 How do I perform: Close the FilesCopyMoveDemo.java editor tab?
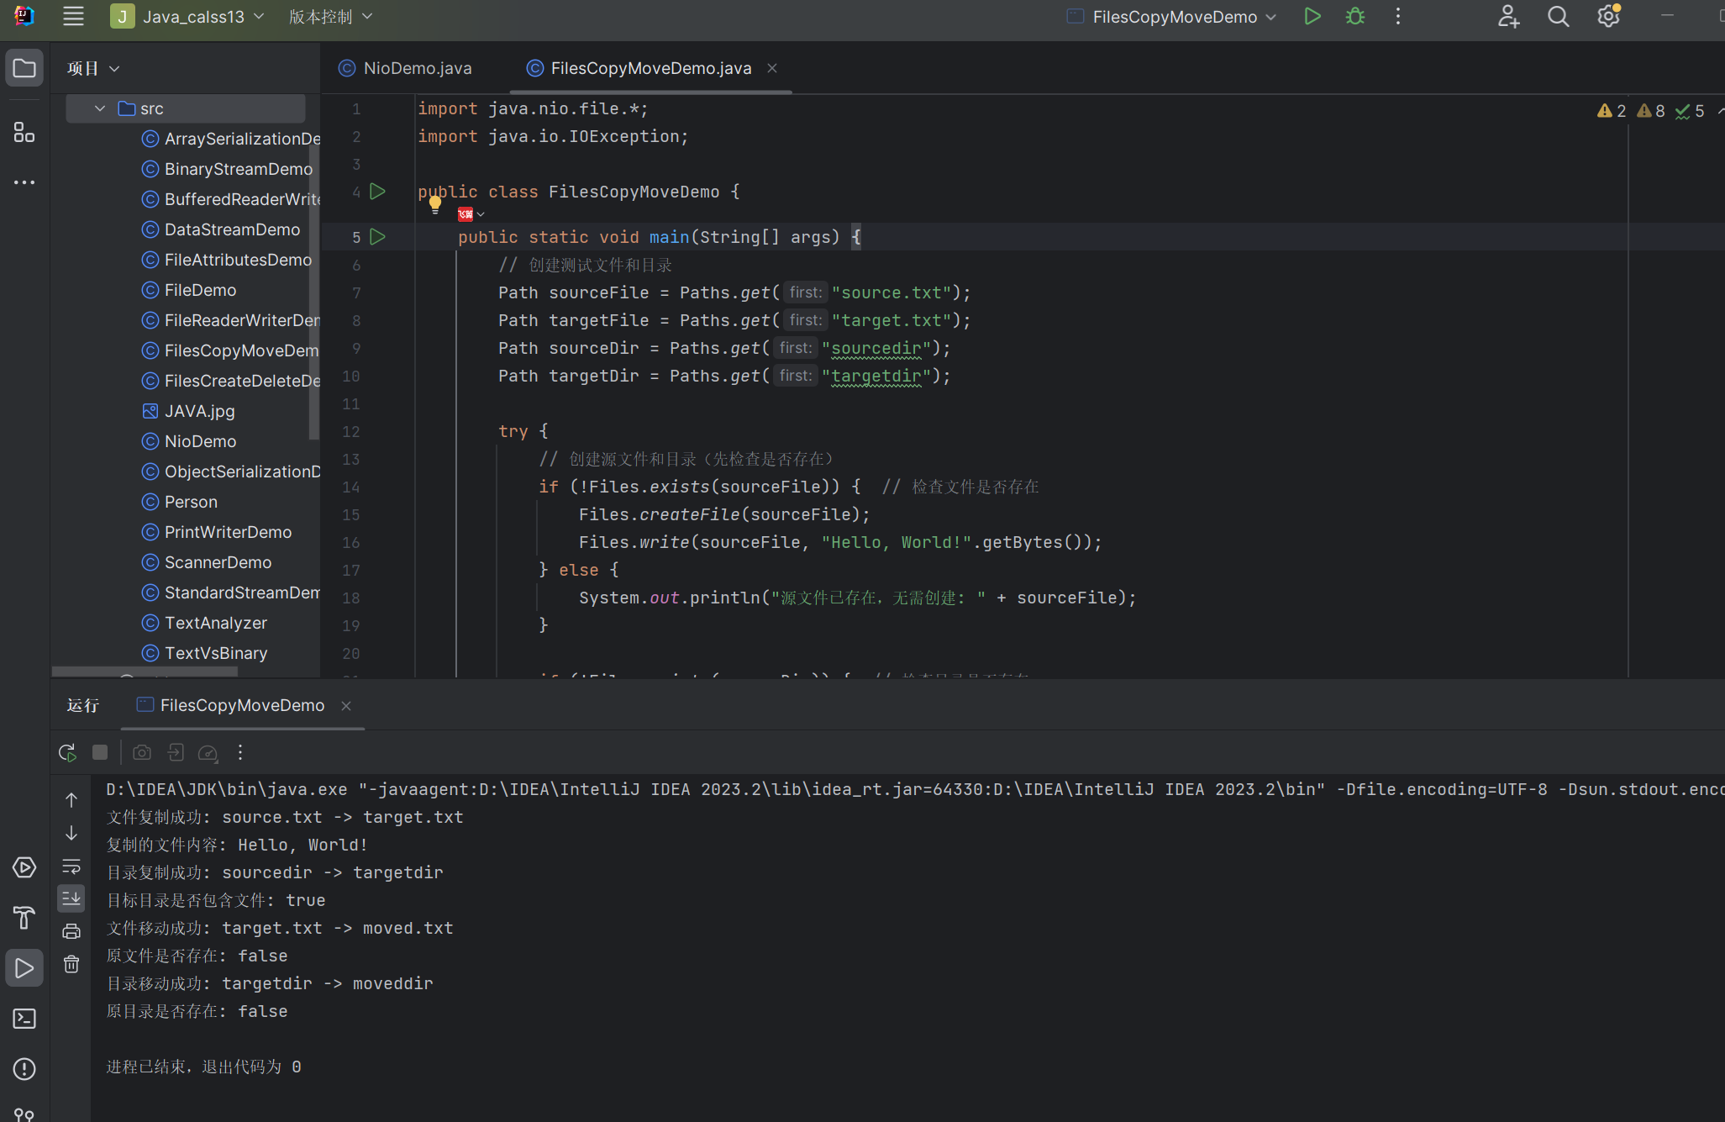[772, 68]
